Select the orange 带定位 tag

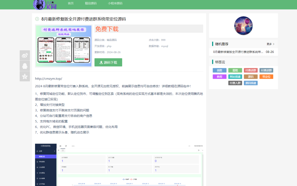tap(266, 77)
